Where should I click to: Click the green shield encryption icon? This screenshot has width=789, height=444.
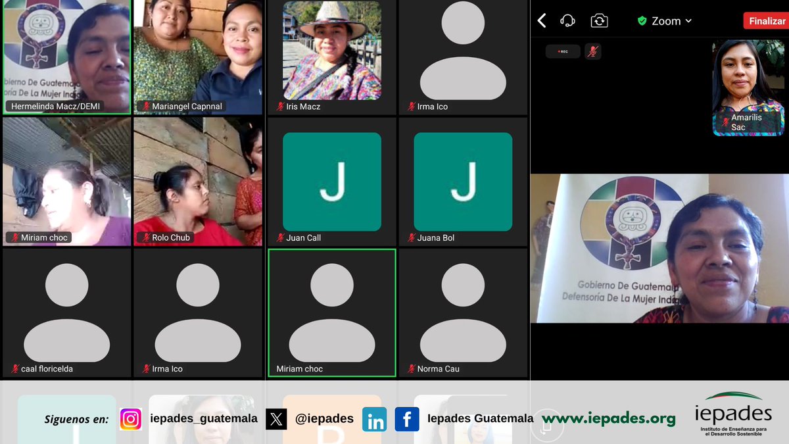coord(642,21)
